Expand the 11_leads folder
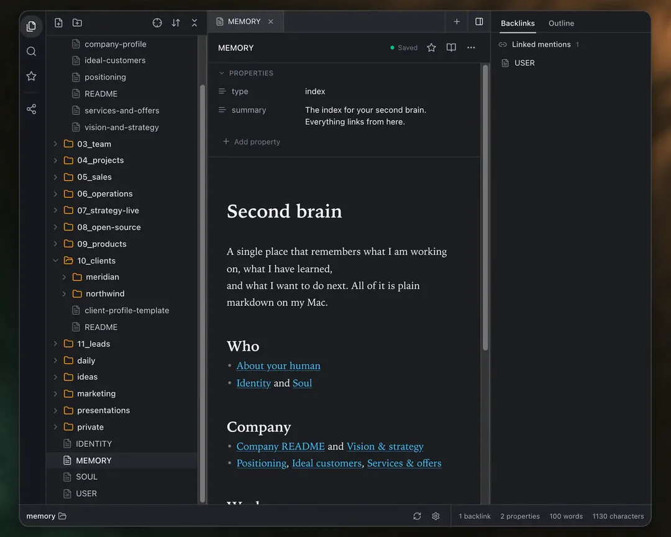The width and height of the screenshot is (671, 537). [x=55, y=344]
